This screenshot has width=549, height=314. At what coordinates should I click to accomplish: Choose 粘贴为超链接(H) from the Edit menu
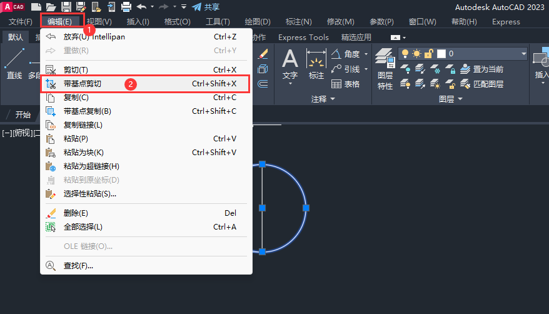146,166
